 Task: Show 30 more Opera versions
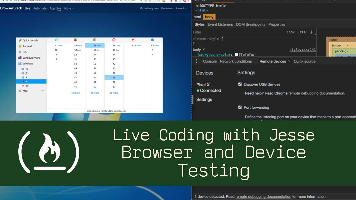coord(114,93)
